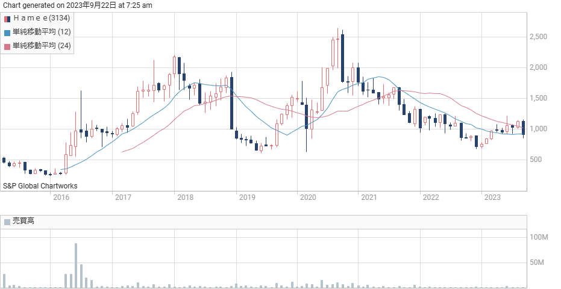Click the 2019 year axis label

pyautogui.click(x=247, y=197)
